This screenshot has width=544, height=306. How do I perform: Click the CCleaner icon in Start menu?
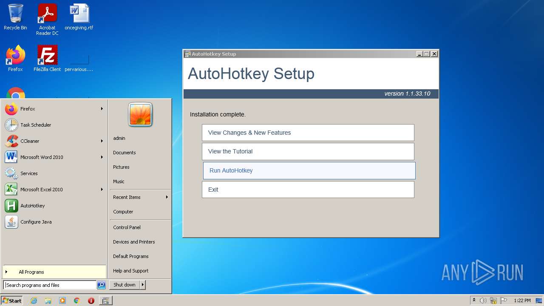(x=11, y=141)
